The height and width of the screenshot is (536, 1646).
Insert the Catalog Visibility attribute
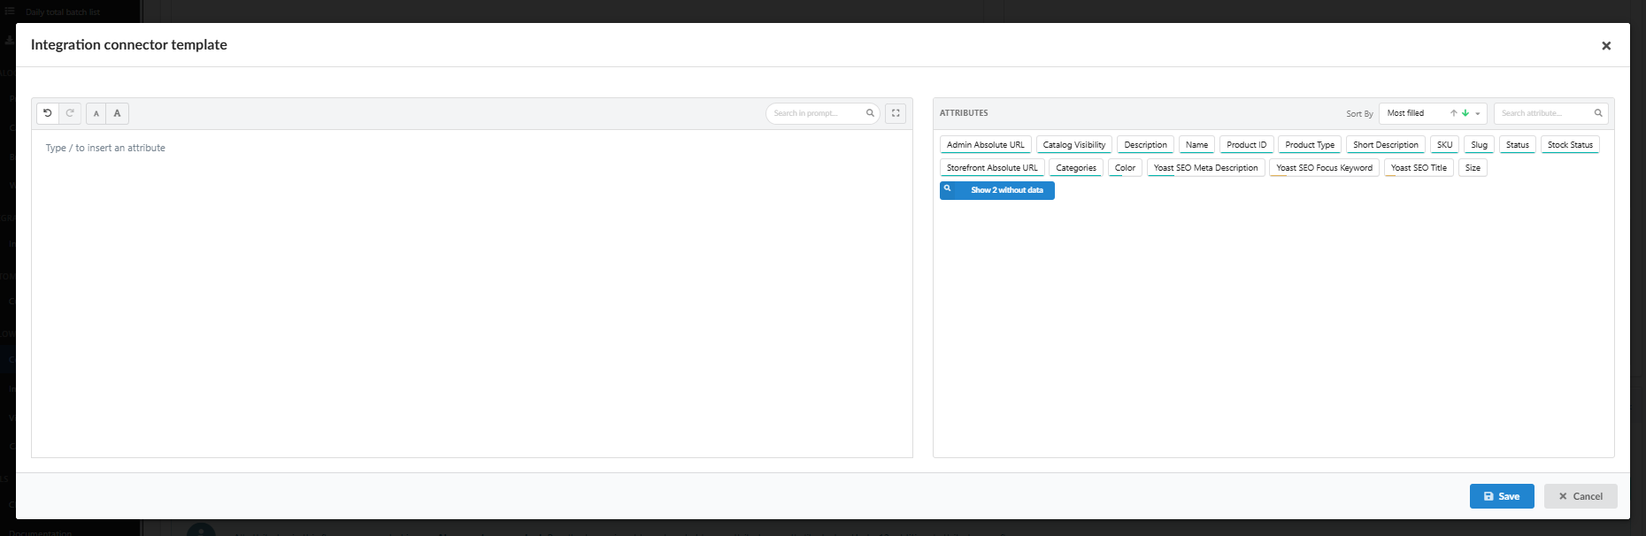(1074, 145)
